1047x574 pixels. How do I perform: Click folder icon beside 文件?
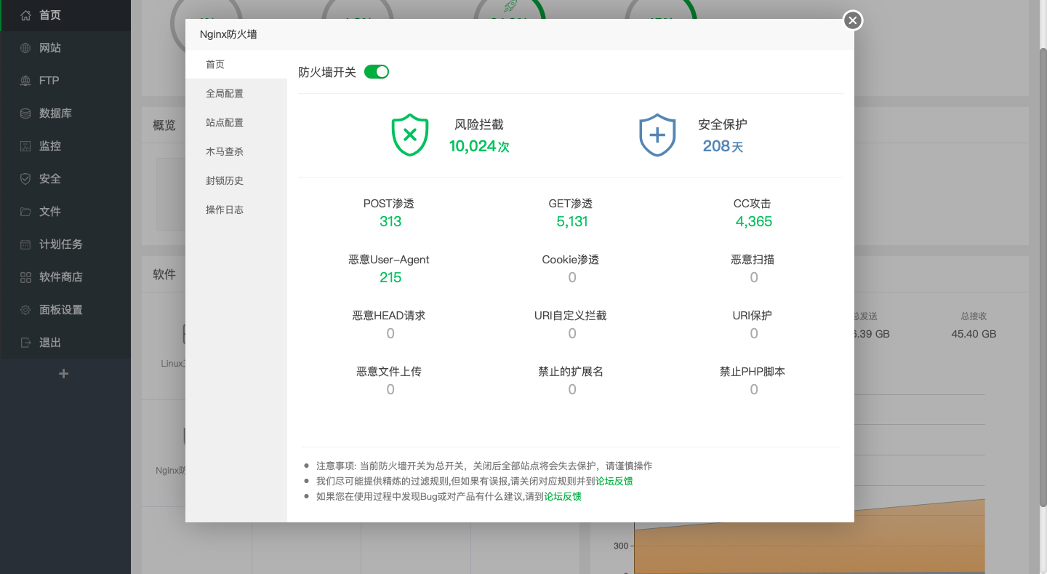pos(25,212)
